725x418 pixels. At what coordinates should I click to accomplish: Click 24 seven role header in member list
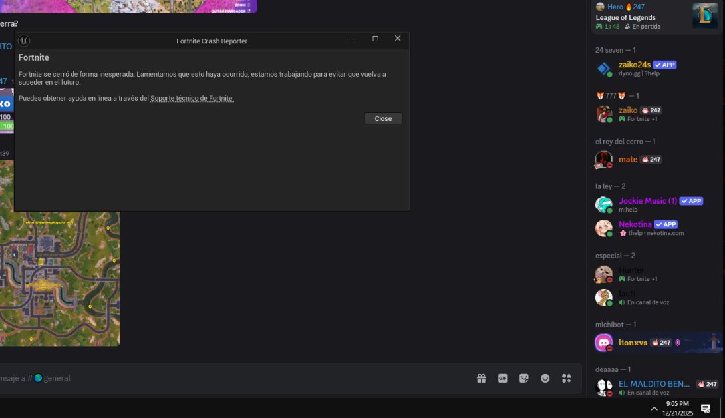[615, 50]
